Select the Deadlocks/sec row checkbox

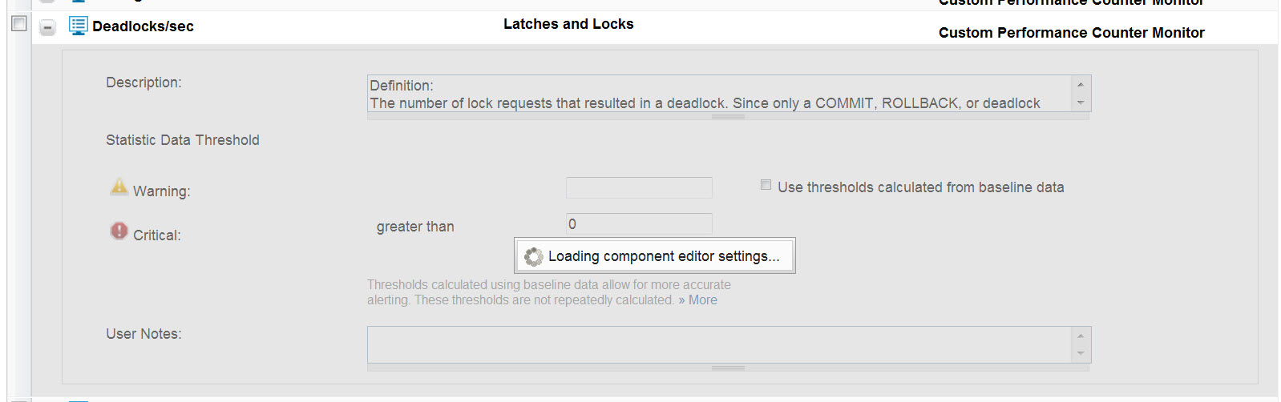pyautogui.click(x=19, y=24)
